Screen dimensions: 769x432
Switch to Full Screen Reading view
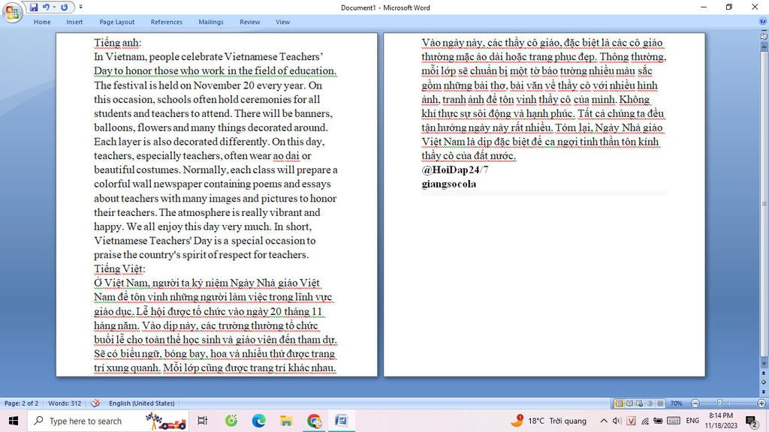point(629,403)
